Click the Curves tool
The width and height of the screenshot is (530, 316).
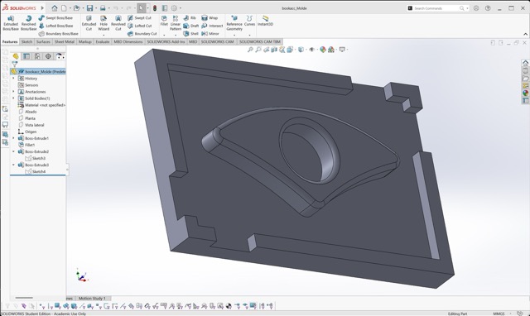pyautogui.click(x=249, y=21)
